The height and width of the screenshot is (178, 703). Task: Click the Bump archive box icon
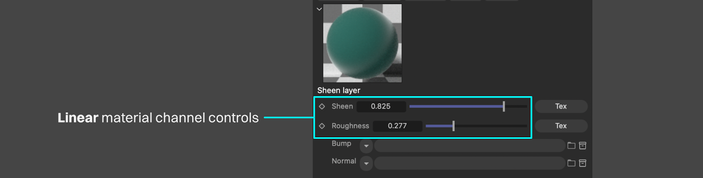pyautogui.click(x=583, y=146)
